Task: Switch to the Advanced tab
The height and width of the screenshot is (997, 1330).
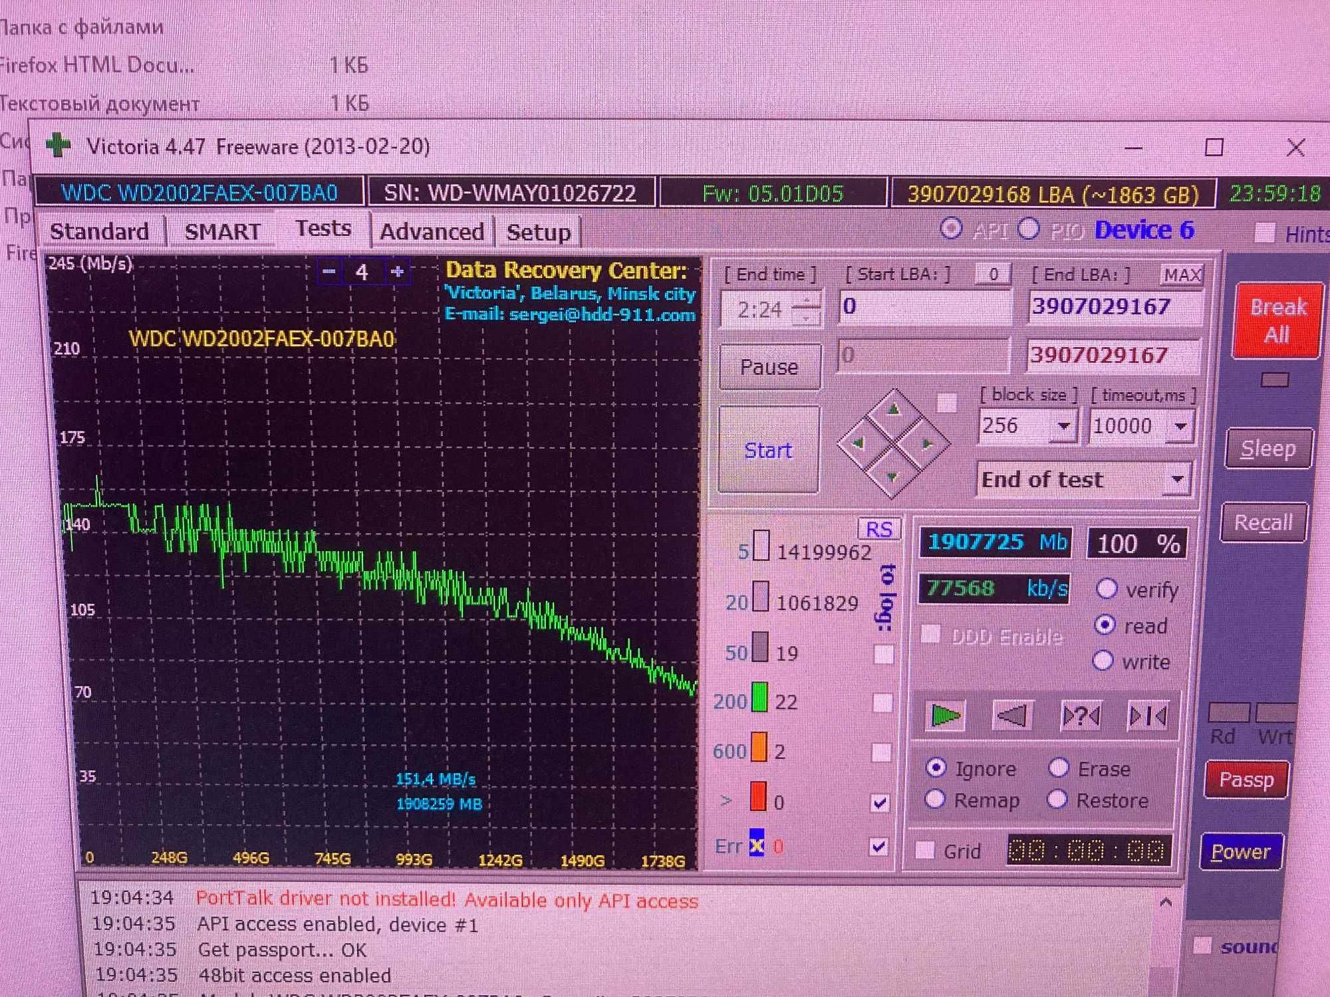Action: pos(432,231)
